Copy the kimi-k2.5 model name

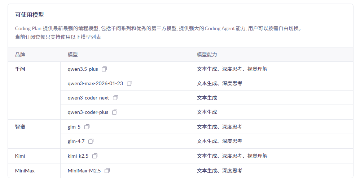(95, 156)
